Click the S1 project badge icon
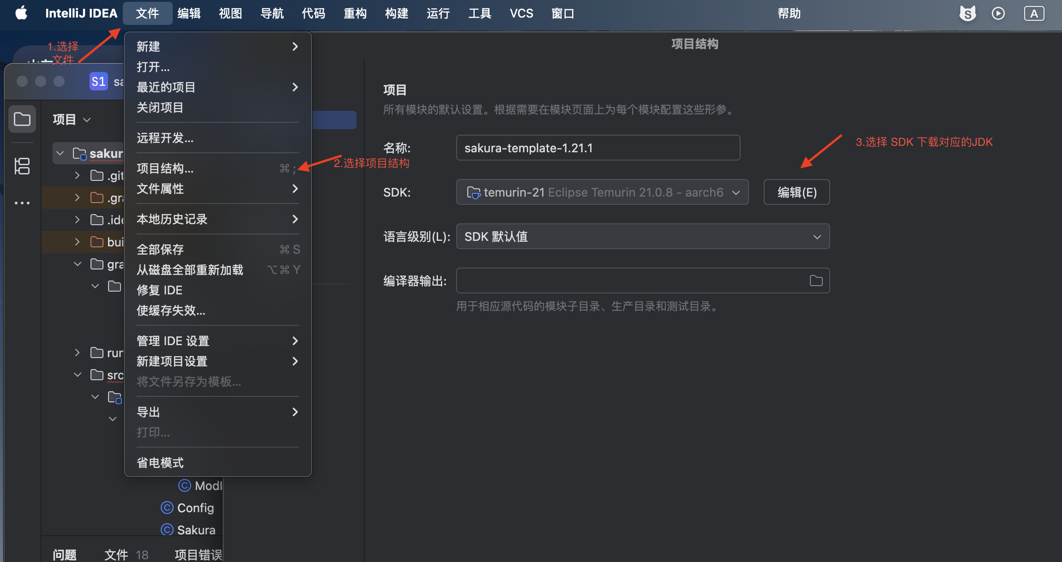 98,82
